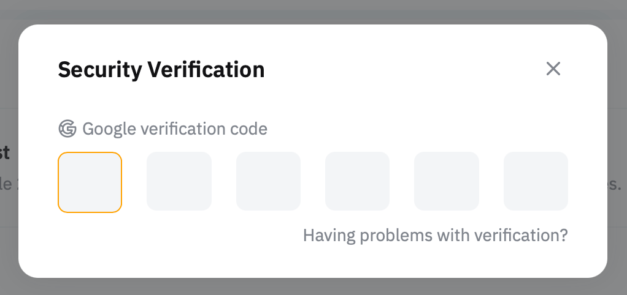Focus the first verification code digit box
This screenshot has width=627, height=295.
tap(90, 182)
